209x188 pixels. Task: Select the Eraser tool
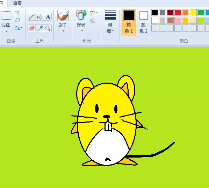pos(31,28)
